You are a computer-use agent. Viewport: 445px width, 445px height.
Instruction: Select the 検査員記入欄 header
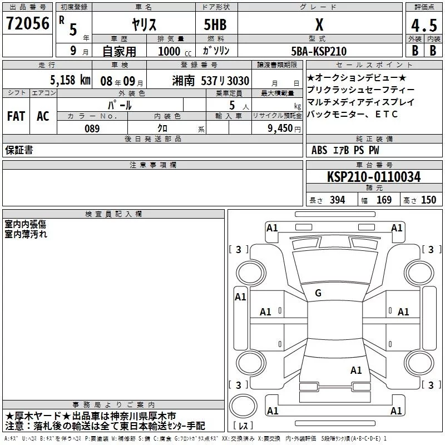pos(113,214)
